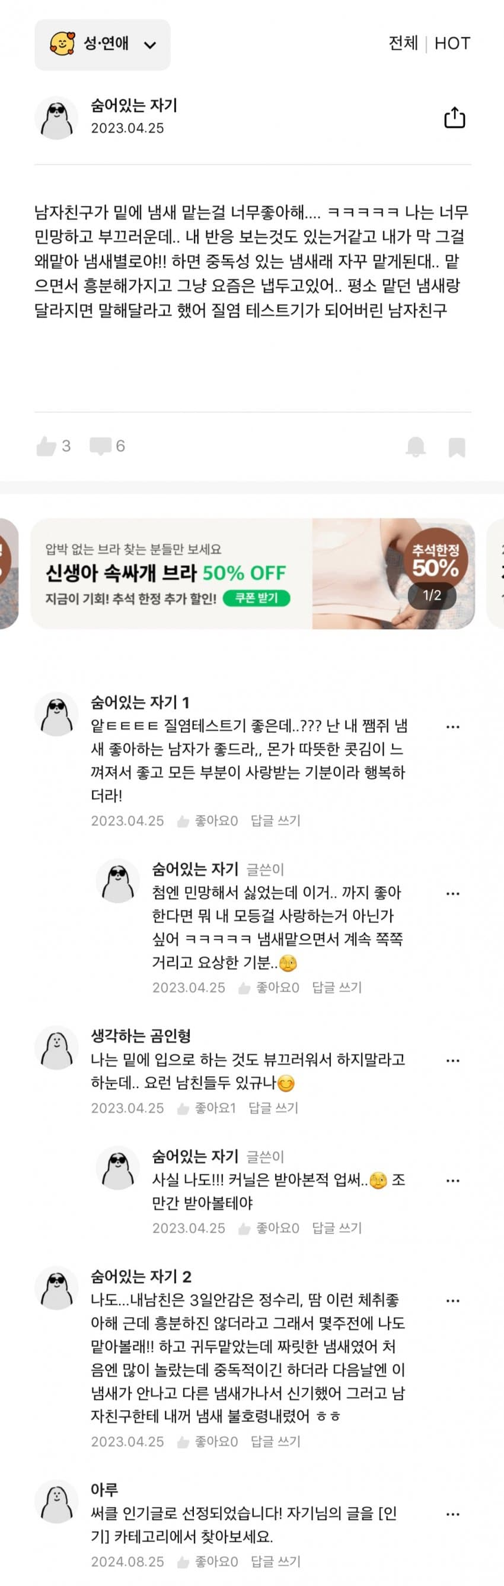Image resolution: width=504 pixels, height=1586 pixels.
Task: Open more options for the 아루 comment
Action: (x=453, y=1514)
